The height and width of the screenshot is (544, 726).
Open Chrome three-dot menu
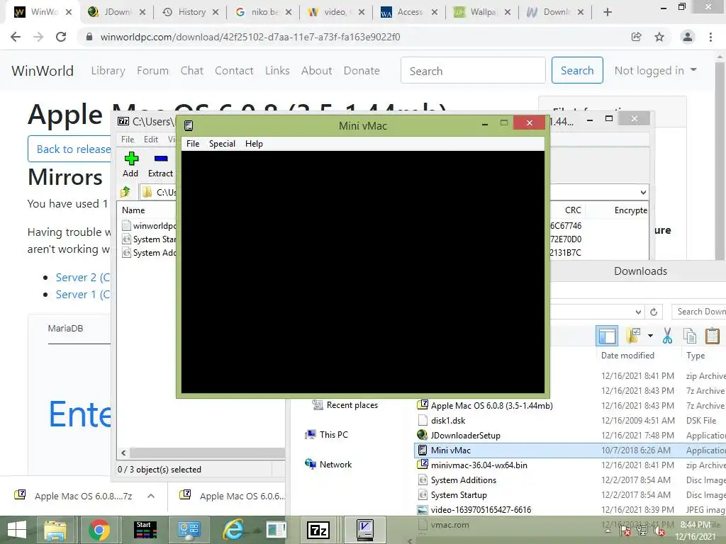point(710,37)
